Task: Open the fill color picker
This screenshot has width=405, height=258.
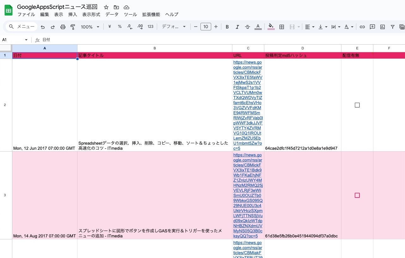Action: pyautogui.click(x=271, y=27)
